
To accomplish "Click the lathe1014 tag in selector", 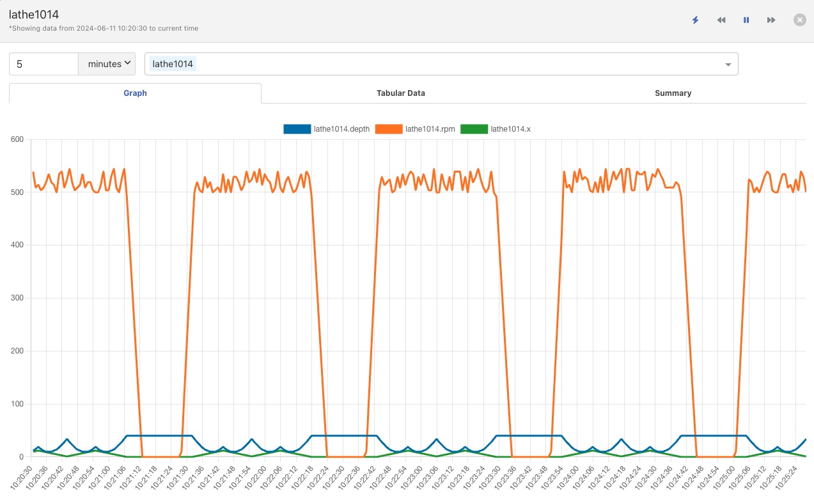I will [x=173, y=64].
